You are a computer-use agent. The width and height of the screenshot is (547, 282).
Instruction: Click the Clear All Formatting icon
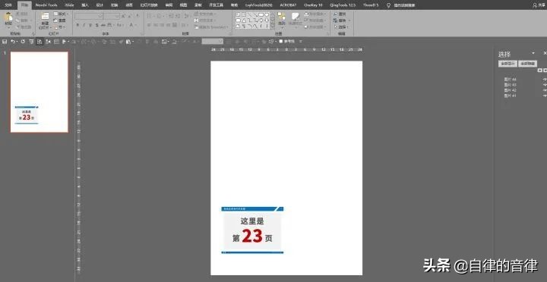coord(138,16)
